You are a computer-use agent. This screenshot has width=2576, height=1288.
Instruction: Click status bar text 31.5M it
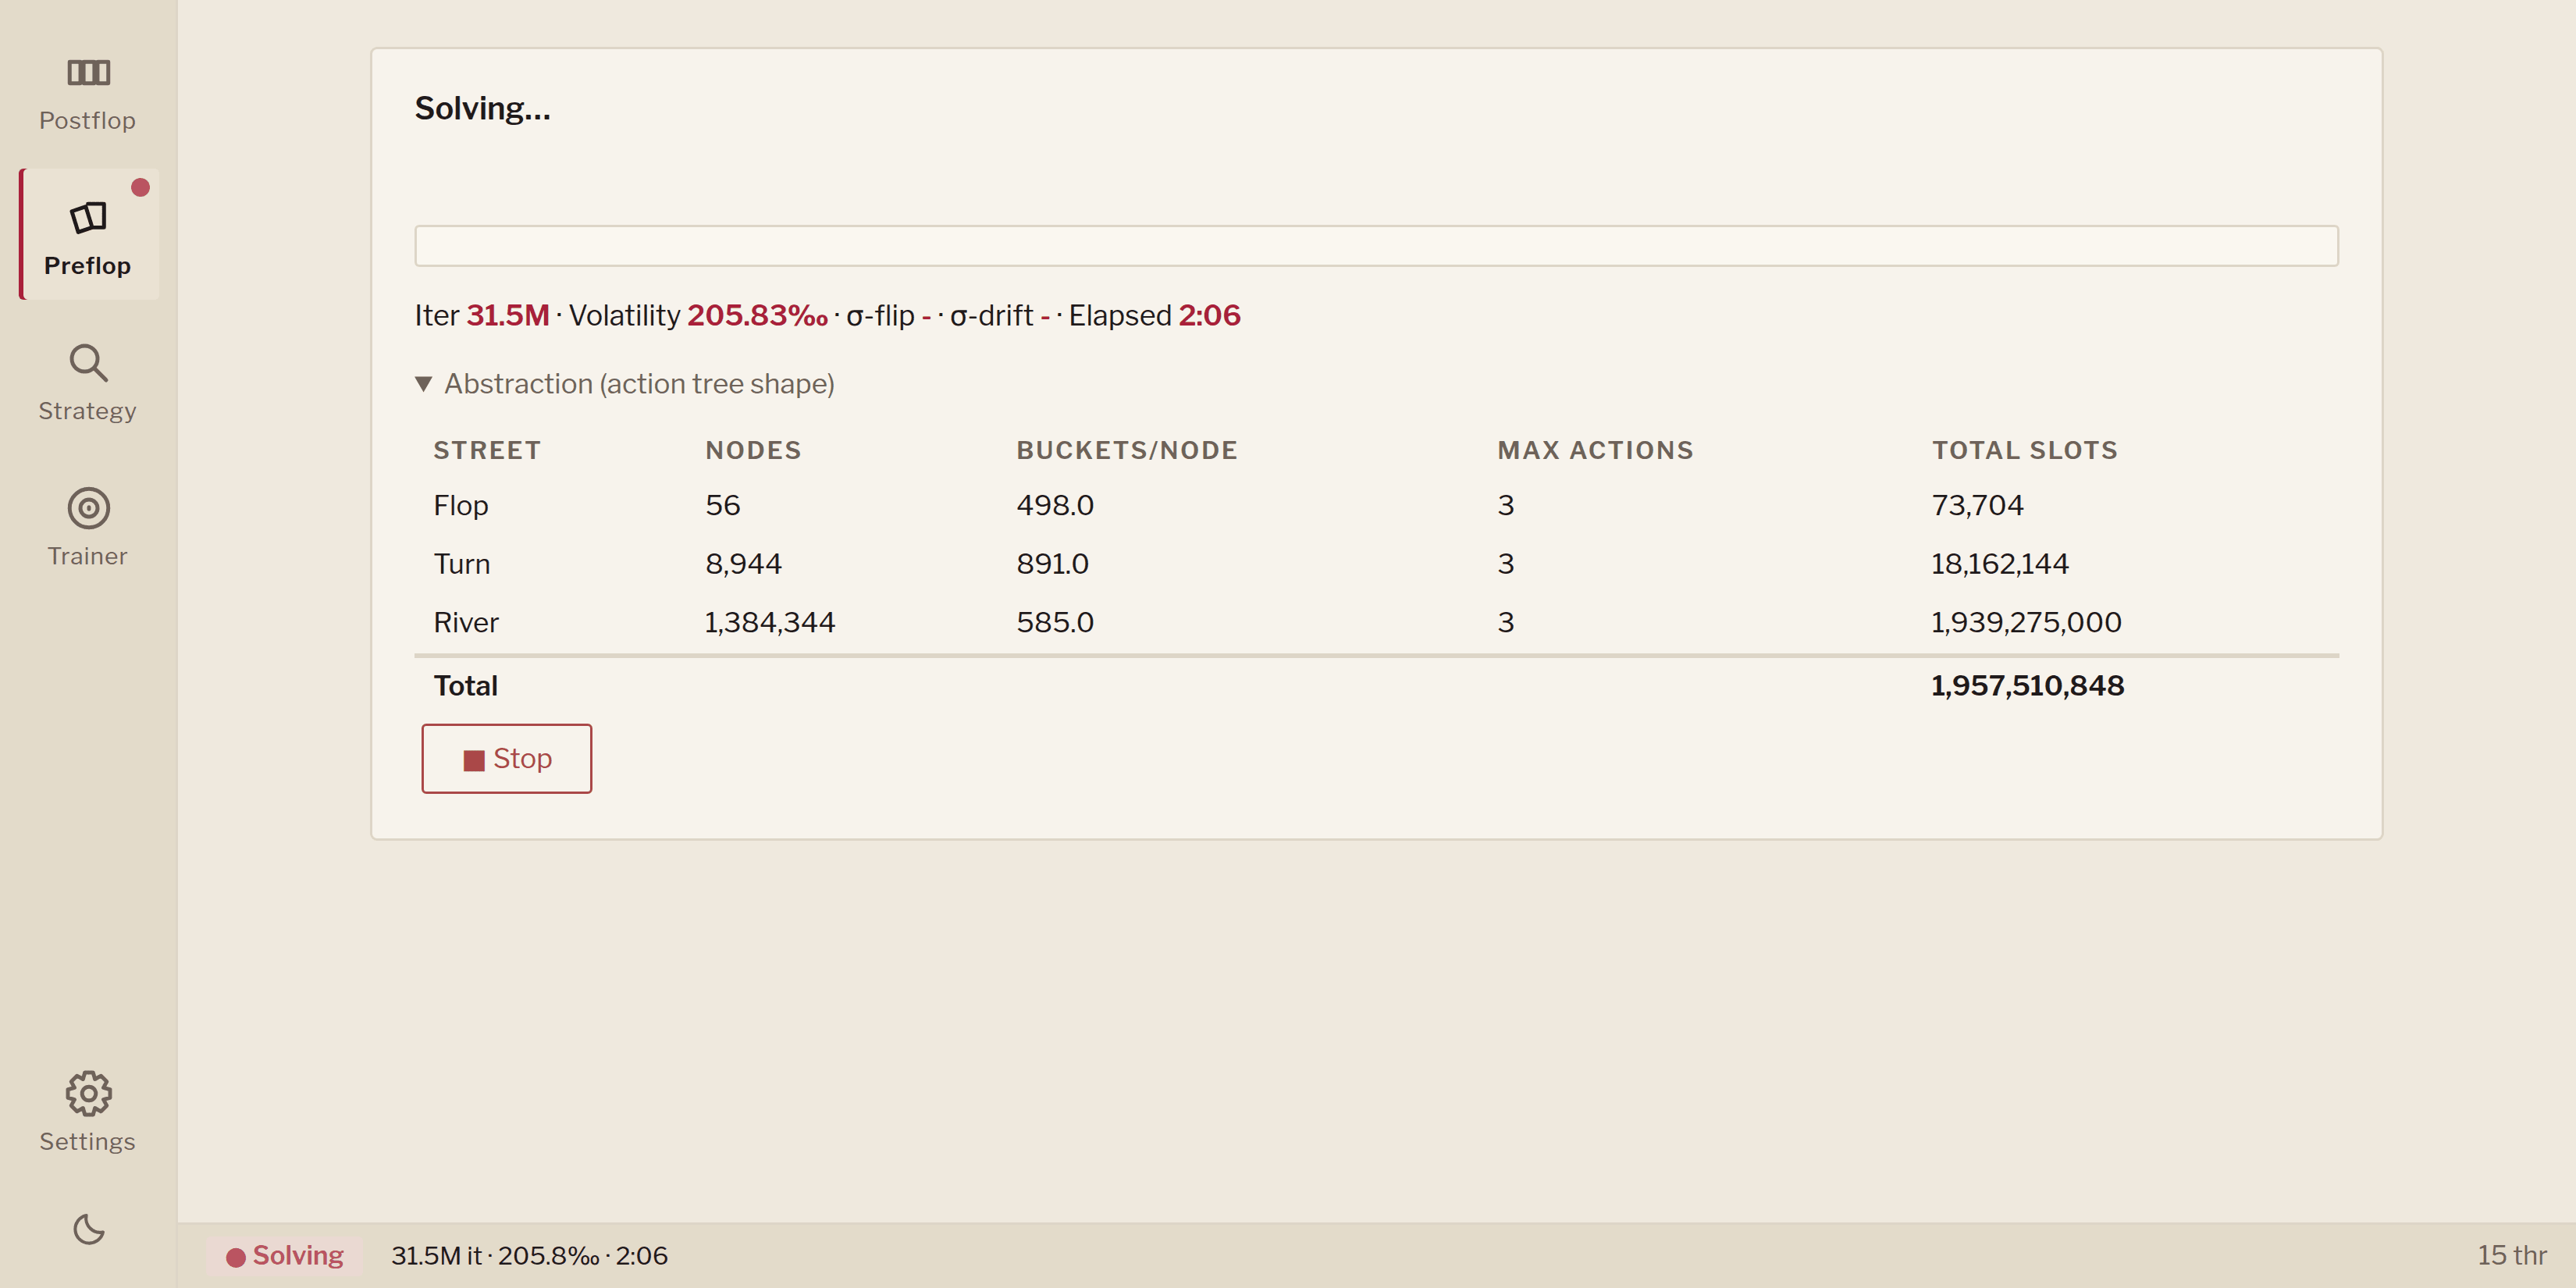point(436,1256)
